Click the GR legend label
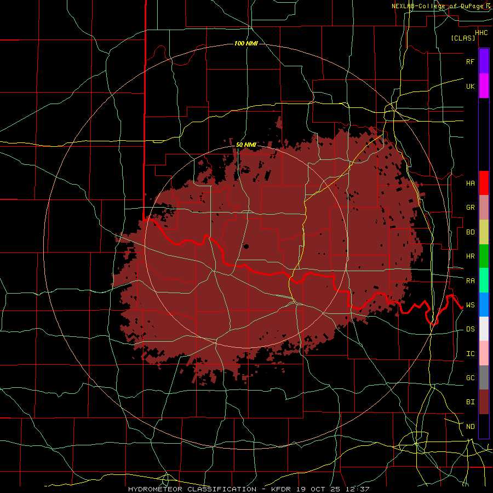493x493 pixels. coord(470,208)
